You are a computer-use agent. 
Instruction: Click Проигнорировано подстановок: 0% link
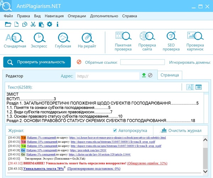click(x=94, y=169)
